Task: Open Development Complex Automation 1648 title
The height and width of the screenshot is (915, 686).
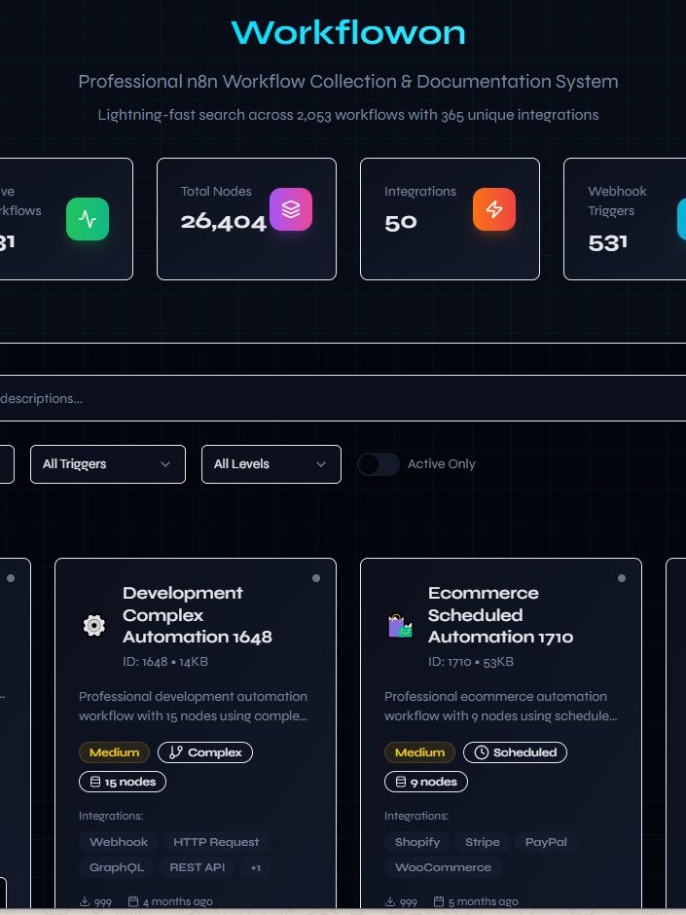Action: tap(198, 615)
